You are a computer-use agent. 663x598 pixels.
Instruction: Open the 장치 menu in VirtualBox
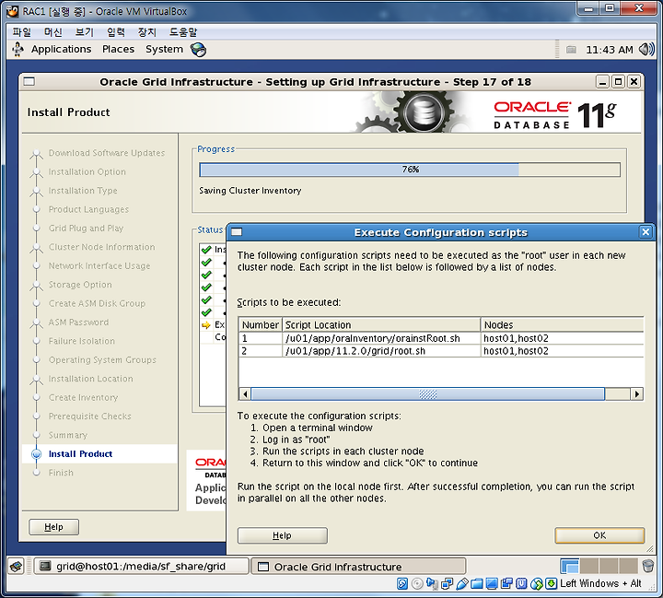coord(146,31)
